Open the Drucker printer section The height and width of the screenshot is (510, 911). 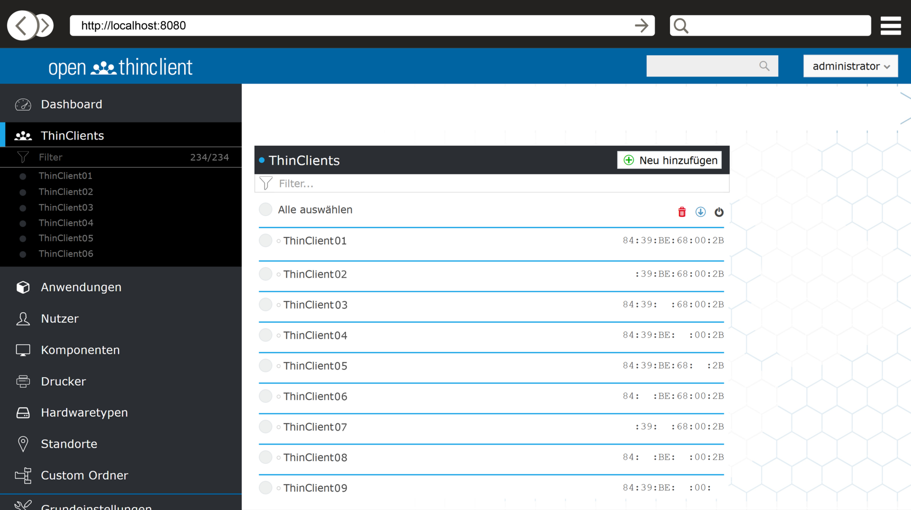63,381
